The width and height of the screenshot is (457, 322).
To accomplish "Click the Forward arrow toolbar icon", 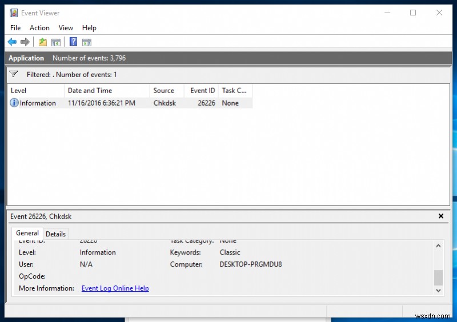I will coord(25,42).
